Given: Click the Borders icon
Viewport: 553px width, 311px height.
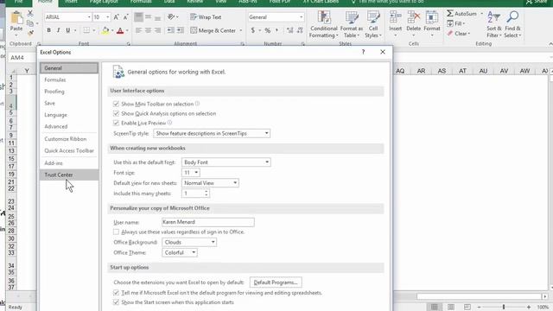Looking at the screenshot, I should coord(86,30).
